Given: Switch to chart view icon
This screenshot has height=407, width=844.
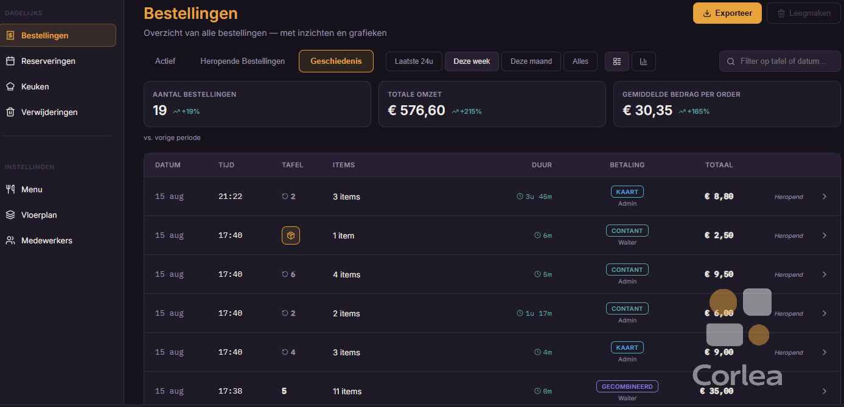Looking at the screenshot, I should coord(644,61).
